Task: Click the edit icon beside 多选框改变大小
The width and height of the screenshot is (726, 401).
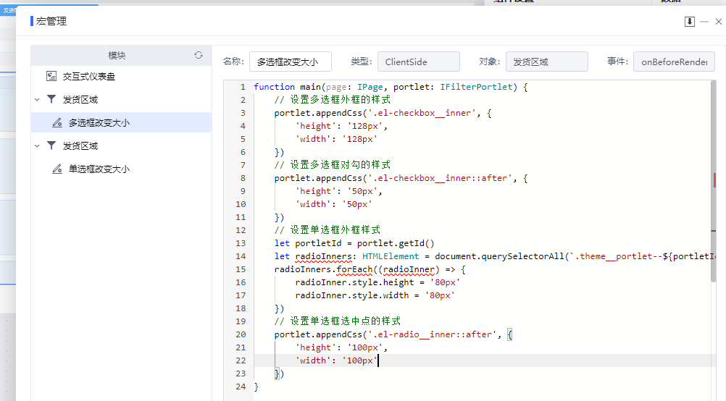Action: click(x=57, y=122)
